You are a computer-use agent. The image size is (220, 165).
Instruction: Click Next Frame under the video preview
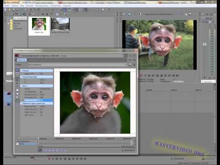177,75
